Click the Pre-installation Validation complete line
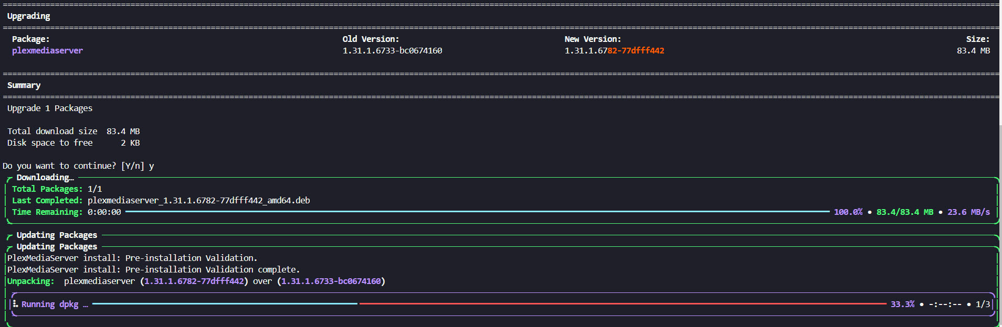This screenshot has width=1002, height=327. point(153,270)
